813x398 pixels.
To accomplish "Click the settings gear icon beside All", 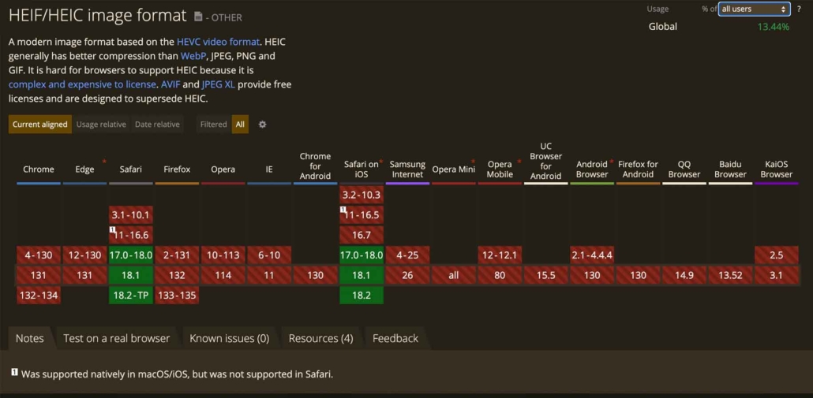I will (x=263, y=125).
